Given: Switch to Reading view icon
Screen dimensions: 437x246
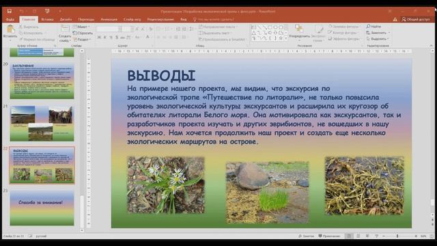Looking at the screenshot, I should point(367,236).
